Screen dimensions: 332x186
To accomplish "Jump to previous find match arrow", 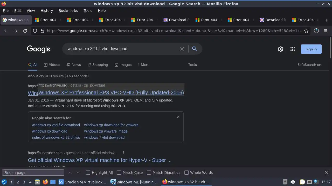I will tap(70, 173).
